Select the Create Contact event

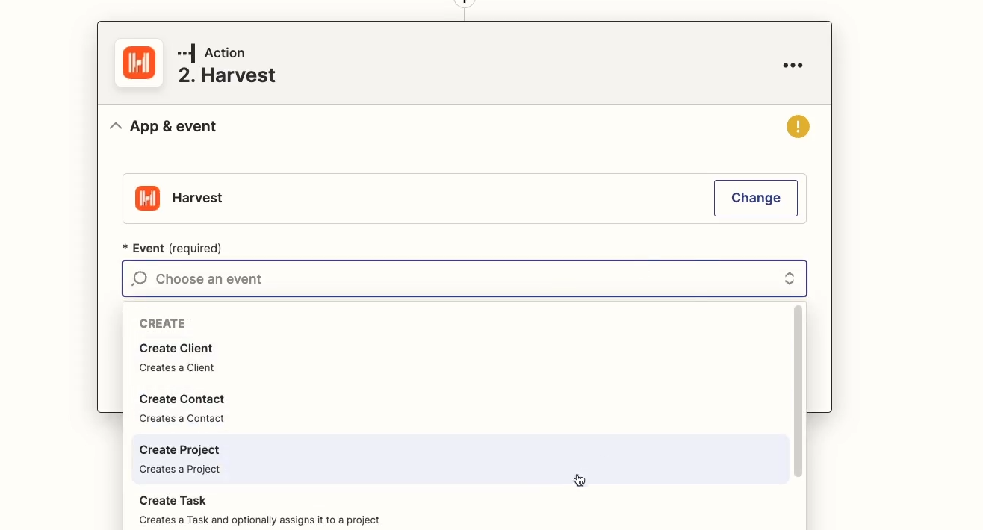pos(460,408)
